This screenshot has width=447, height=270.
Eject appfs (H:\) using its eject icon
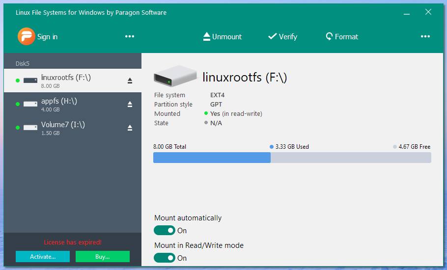(130, 104)
